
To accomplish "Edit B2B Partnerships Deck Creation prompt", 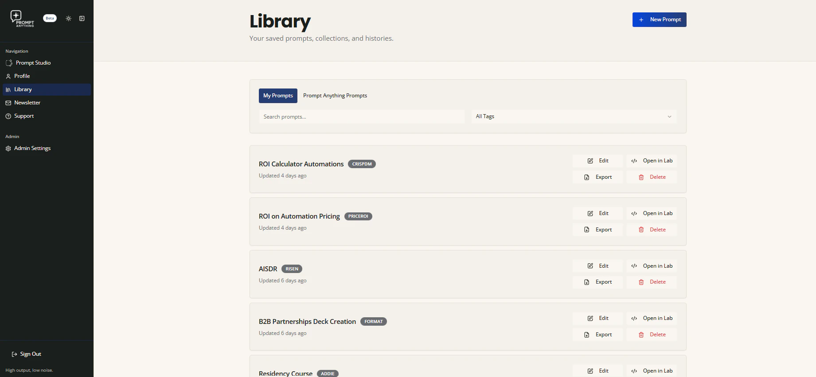I will tap(597, 318).
